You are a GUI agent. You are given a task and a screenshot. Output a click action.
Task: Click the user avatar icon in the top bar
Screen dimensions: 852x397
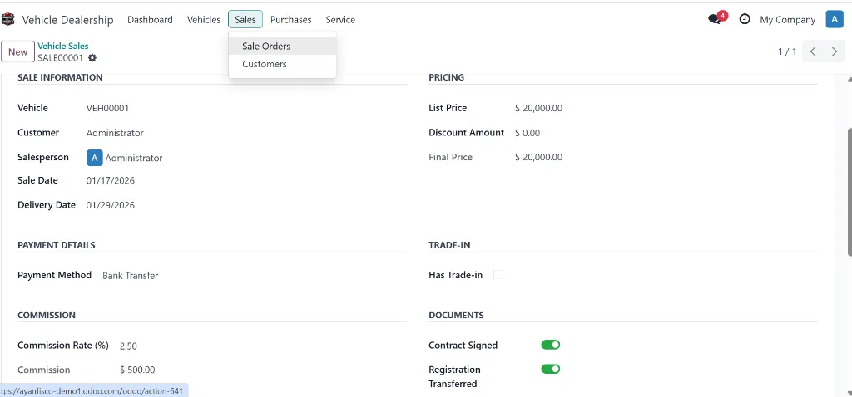(835, 19)
